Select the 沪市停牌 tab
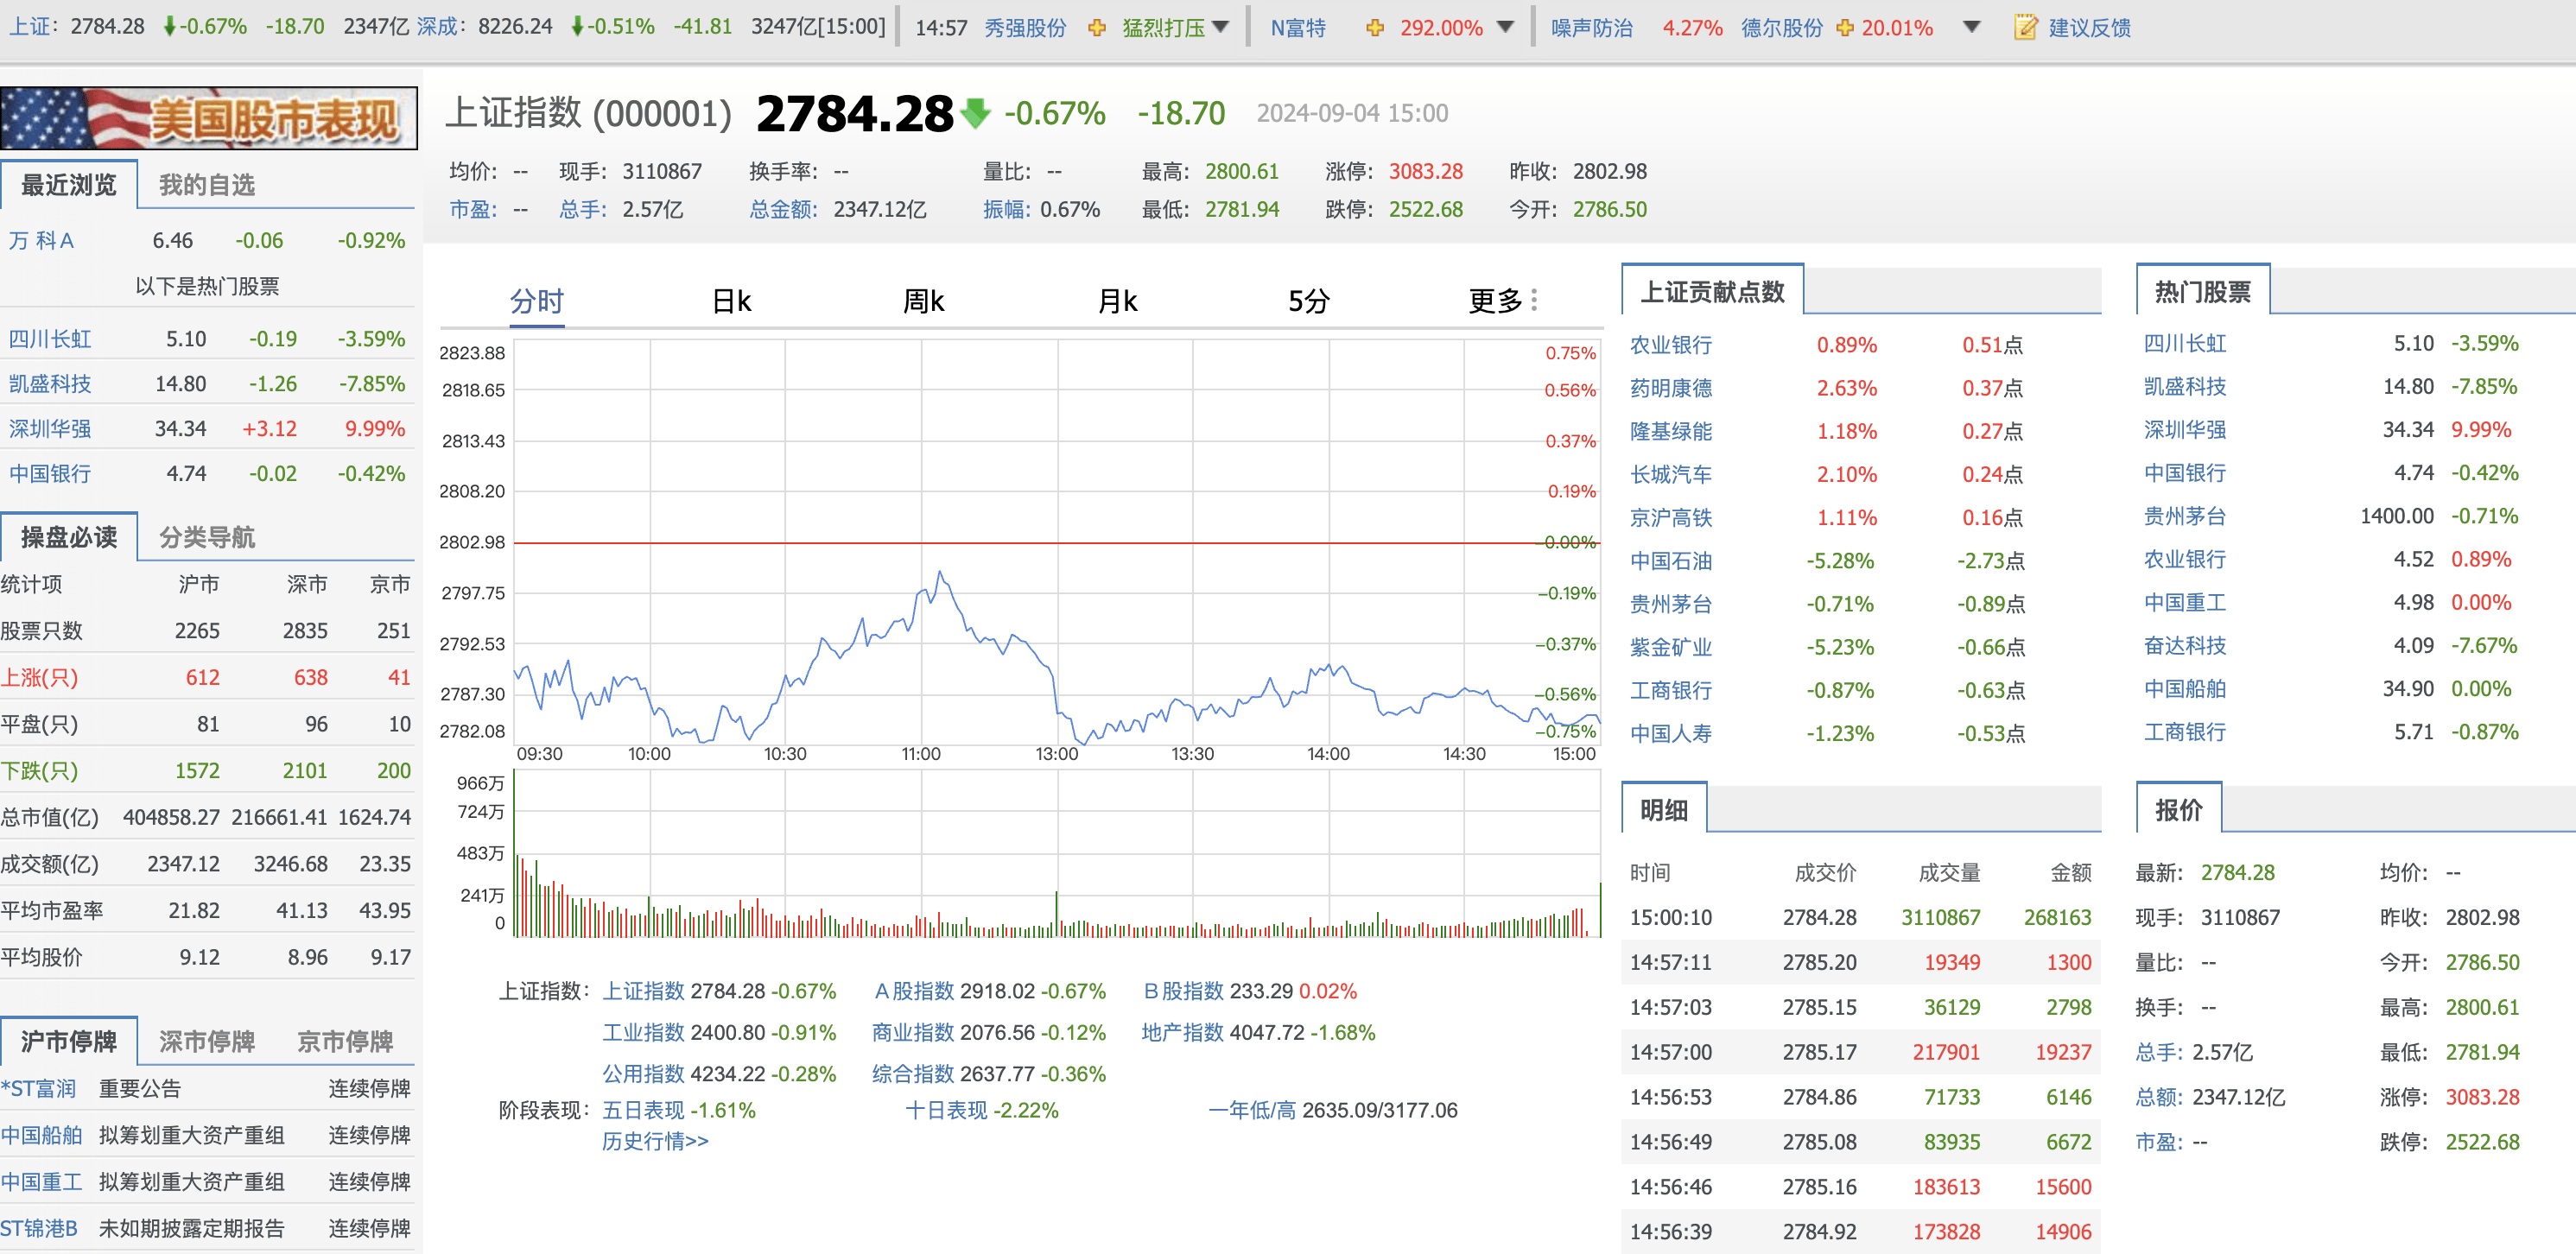Viewport: 2576px width, 1254px height. point(69,1041)
